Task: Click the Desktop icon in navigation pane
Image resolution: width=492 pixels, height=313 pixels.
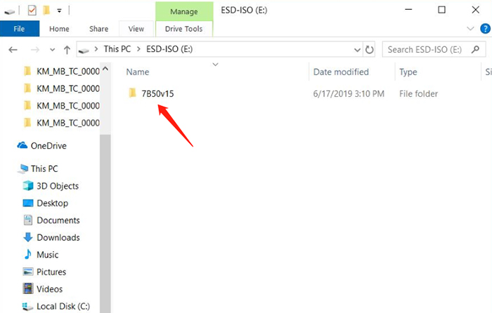Action: 28,203
